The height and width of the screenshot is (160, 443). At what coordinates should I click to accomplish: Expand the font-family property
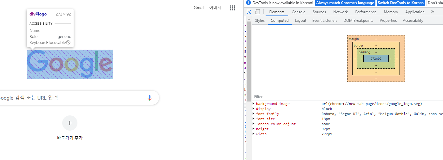pos(254,114)
